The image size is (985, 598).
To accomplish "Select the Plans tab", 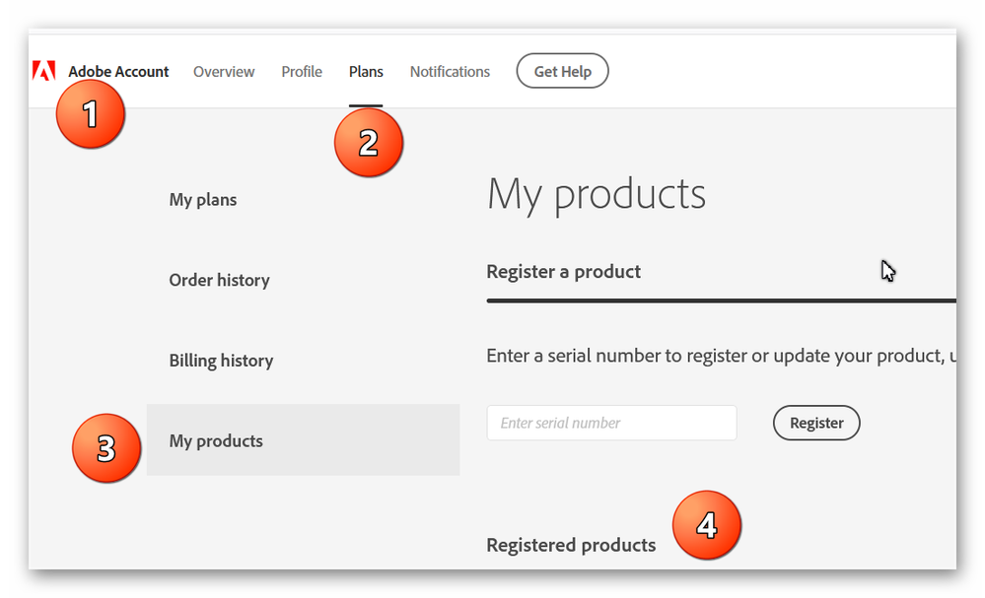I will click(x=366, y=72).
